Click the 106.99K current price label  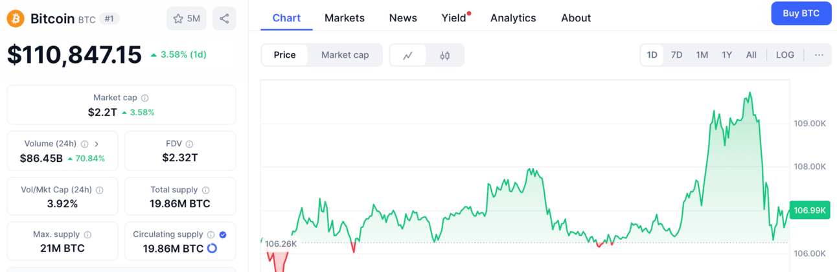(810, 210)
